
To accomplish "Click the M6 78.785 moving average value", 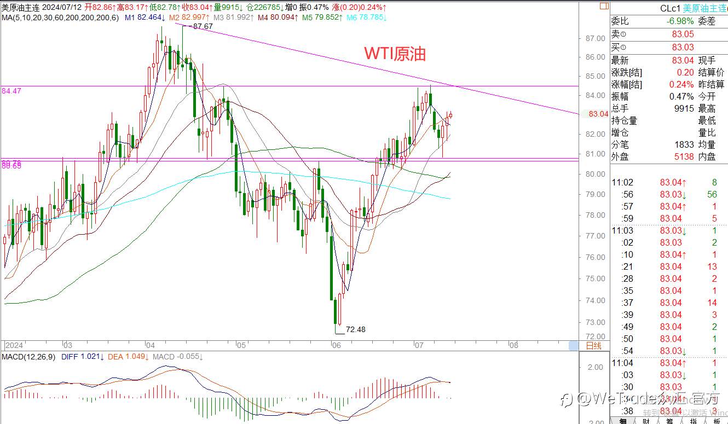I will (367, 18).
